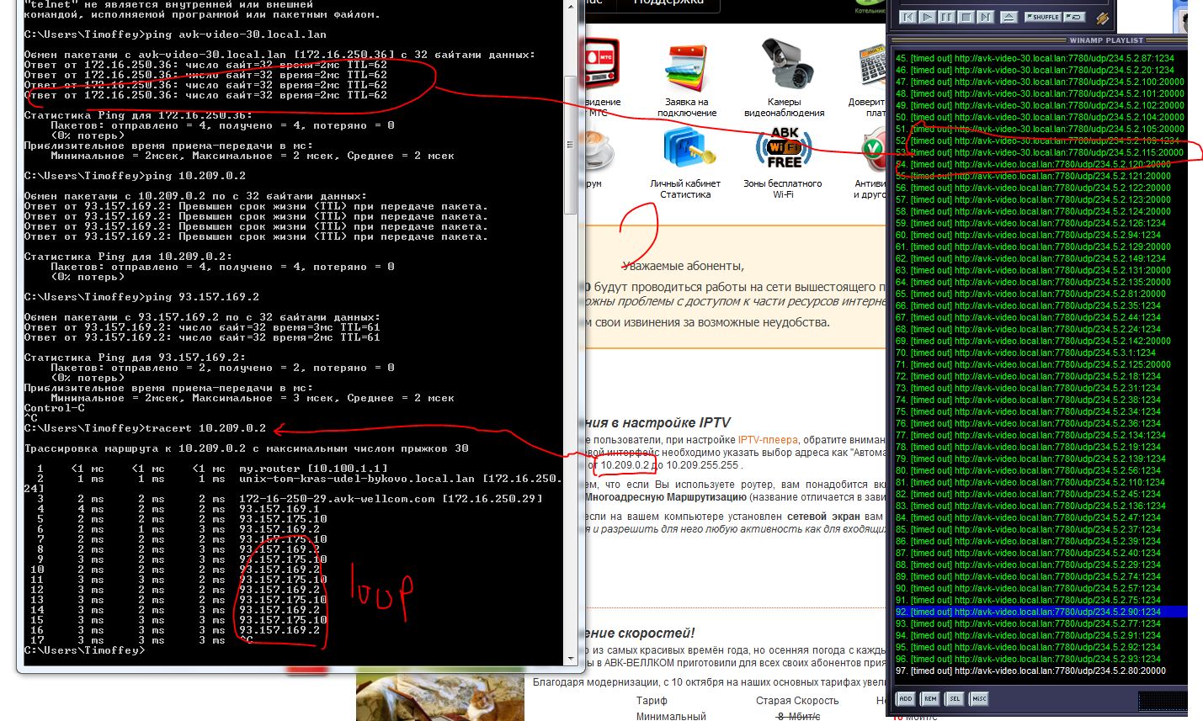Click the 'IPTV-плеера' orange link
This screenshot has height=721, width=1203.
pos(767,440)
